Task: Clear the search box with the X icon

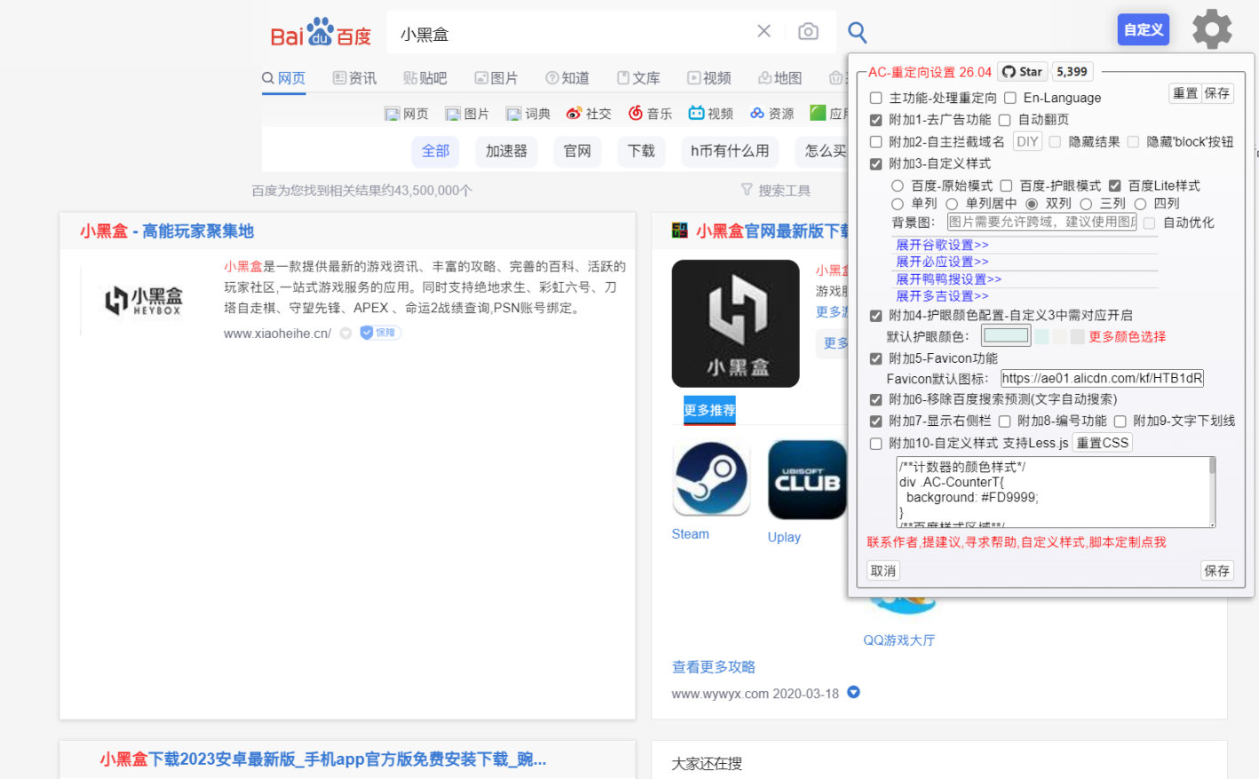Action: coord(764,31)
